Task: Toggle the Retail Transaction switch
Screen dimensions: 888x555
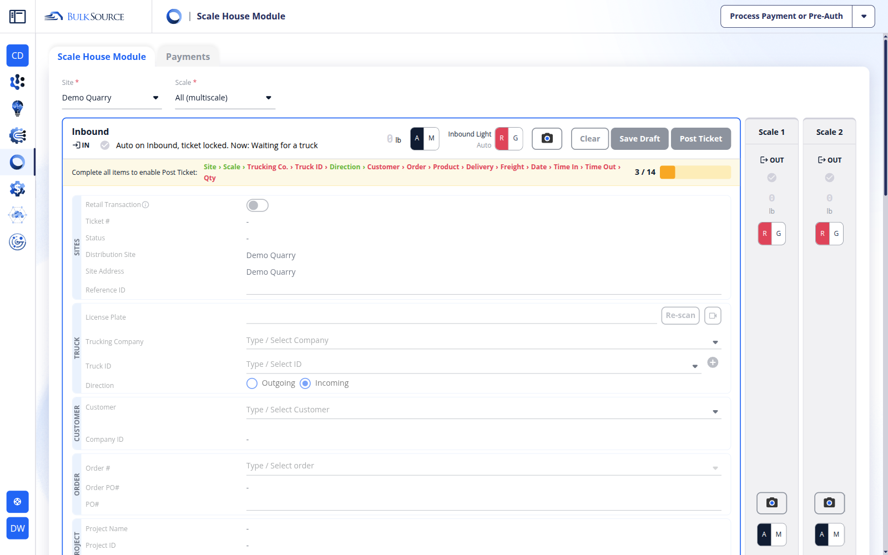Action: (258, 205)
